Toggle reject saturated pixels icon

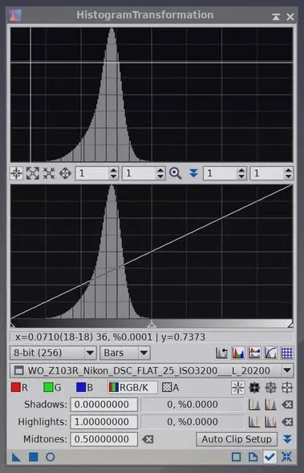[221, 353]
